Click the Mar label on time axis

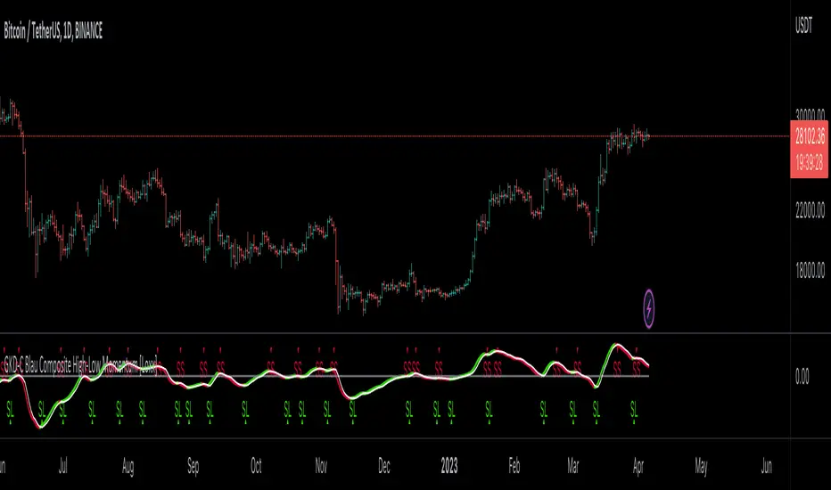click(573, 466)
